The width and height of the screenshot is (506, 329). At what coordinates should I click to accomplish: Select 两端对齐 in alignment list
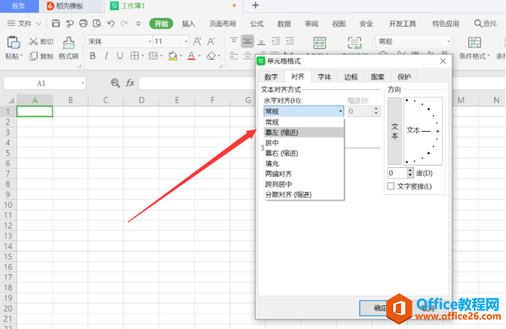[304, 174]
